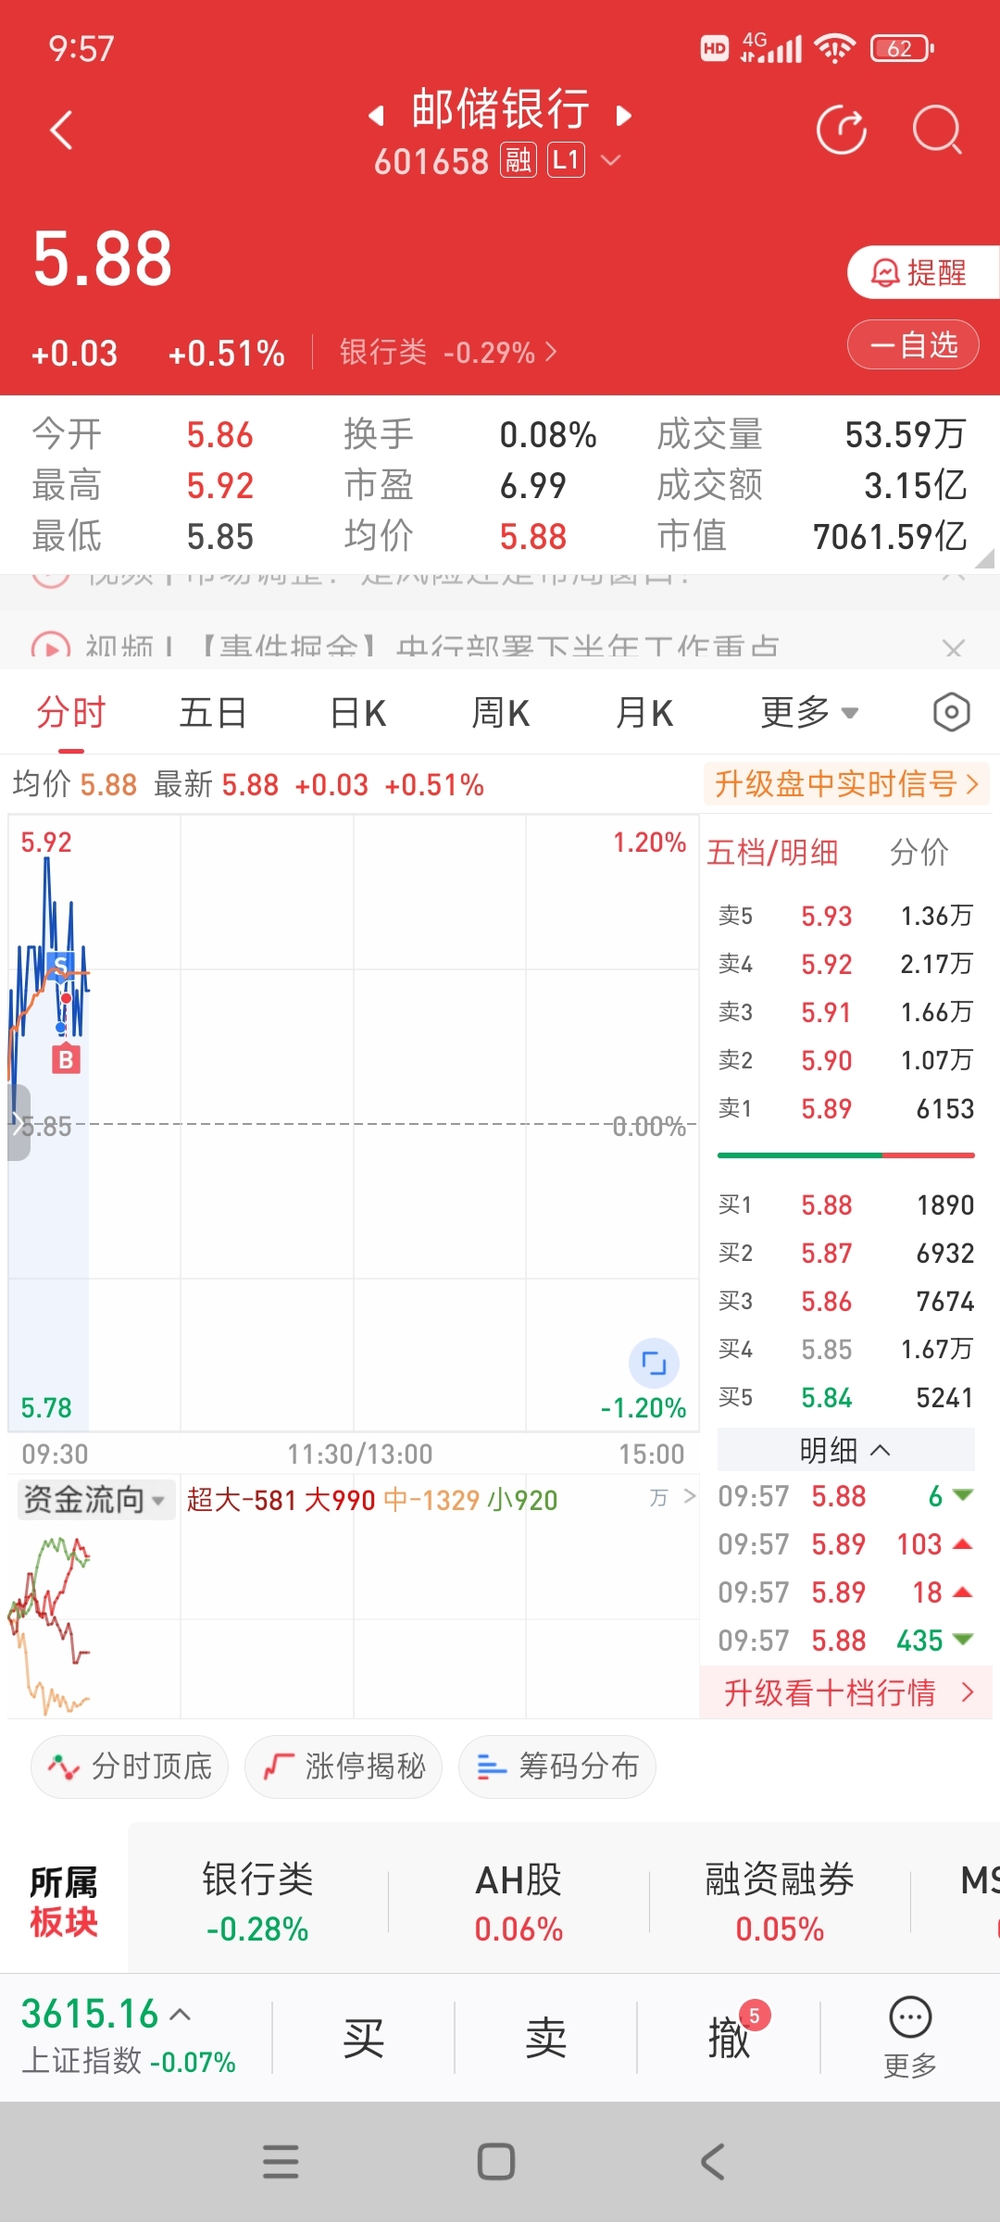Select the 日K chart tab
The height and width of the screenshot is (2222, 1000).
tap(357, 713)
